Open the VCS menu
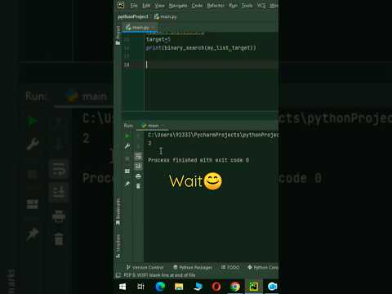 click(x=261, y=6)
